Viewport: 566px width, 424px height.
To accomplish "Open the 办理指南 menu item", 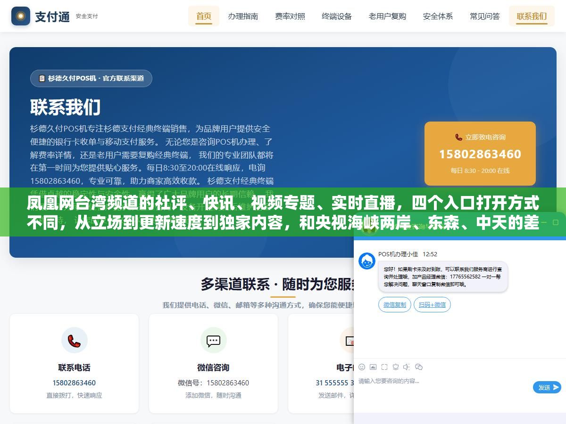I will click(243, 16).
